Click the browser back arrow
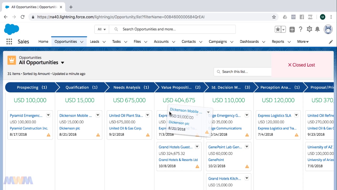This screenshot has width=337, height=190. tap(6, 17)
